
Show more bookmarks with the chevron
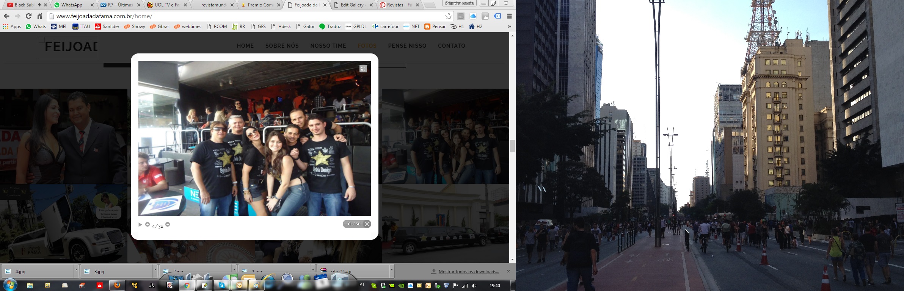pyautogui.click(x=509, y=27)
